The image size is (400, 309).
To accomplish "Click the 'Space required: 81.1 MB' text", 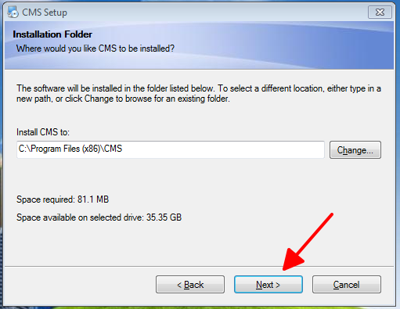I will (x=63, y=199).
